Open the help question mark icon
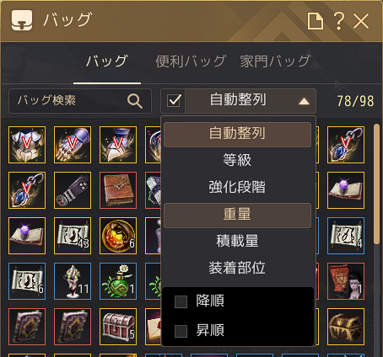 338,21
